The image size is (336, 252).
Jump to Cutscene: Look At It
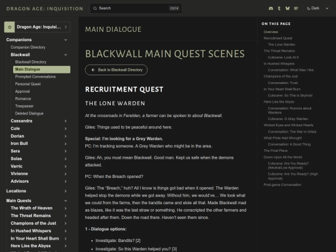pyautogui.click(x=283, y=57)
